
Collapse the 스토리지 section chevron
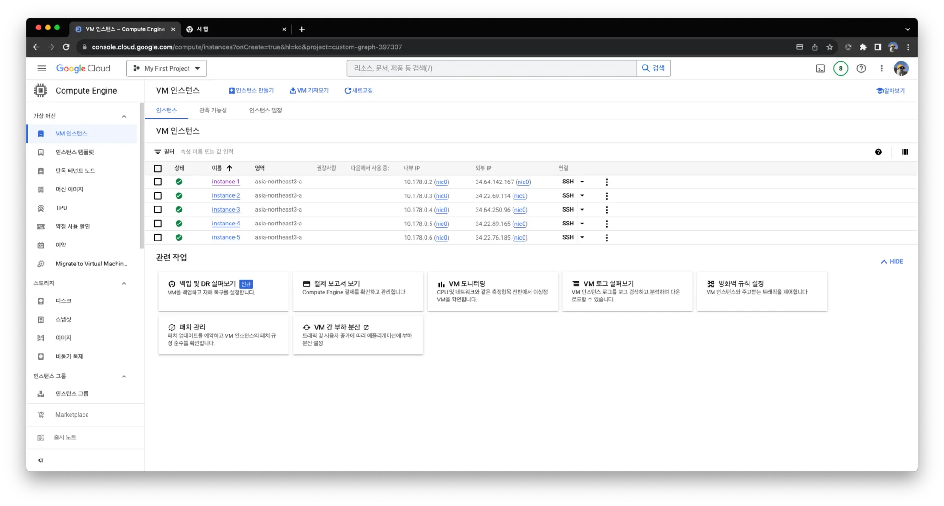pyautogui.click(x=124, y=283)
